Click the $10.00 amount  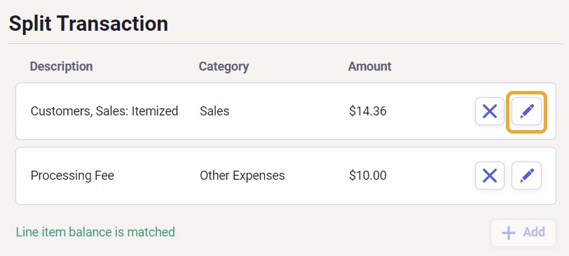pyautogui.click(x=368, y=176)
